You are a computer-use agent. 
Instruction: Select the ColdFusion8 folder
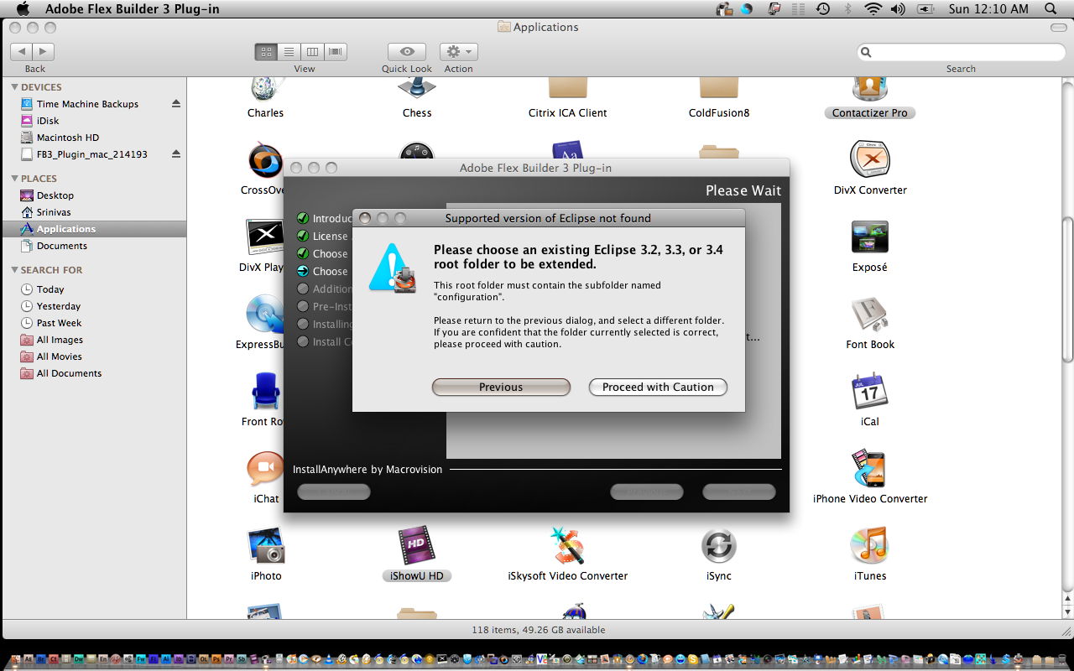click(x=718, y=88)
